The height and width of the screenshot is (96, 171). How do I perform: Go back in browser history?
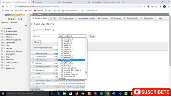pos(3,6)
